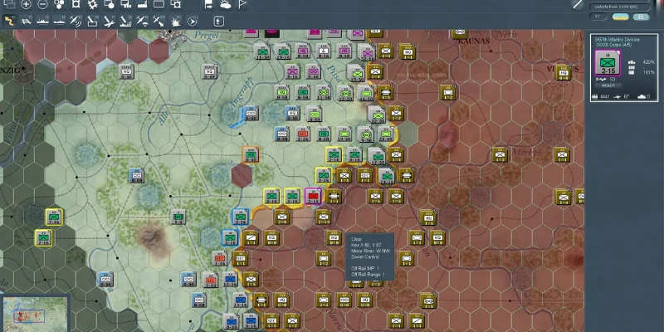Image resolution: width=664 pixels, height=332 pixels.
Task: Click the READY status button in unit panel
Action: pos(608,85)
